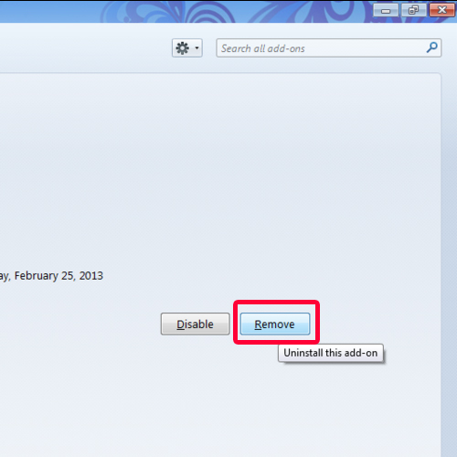Place the cursor in the add-ons search box

(329, 48)
